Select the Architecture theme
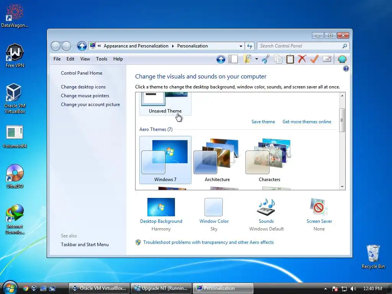Viewport: 392px width, 294px height. [217, 160]
